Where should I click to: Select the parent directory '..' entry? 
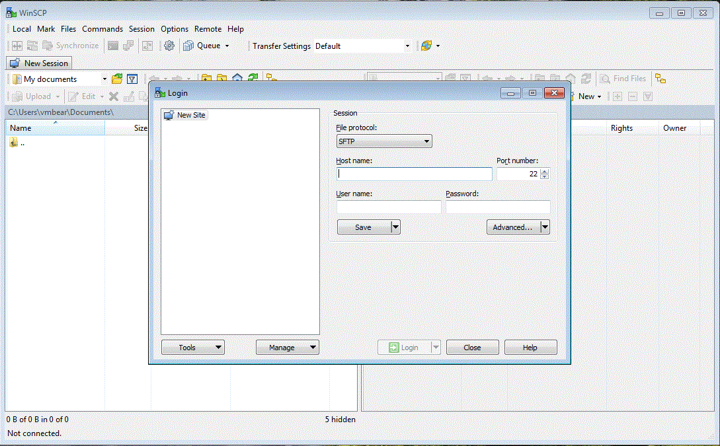(x=17, y=143)
